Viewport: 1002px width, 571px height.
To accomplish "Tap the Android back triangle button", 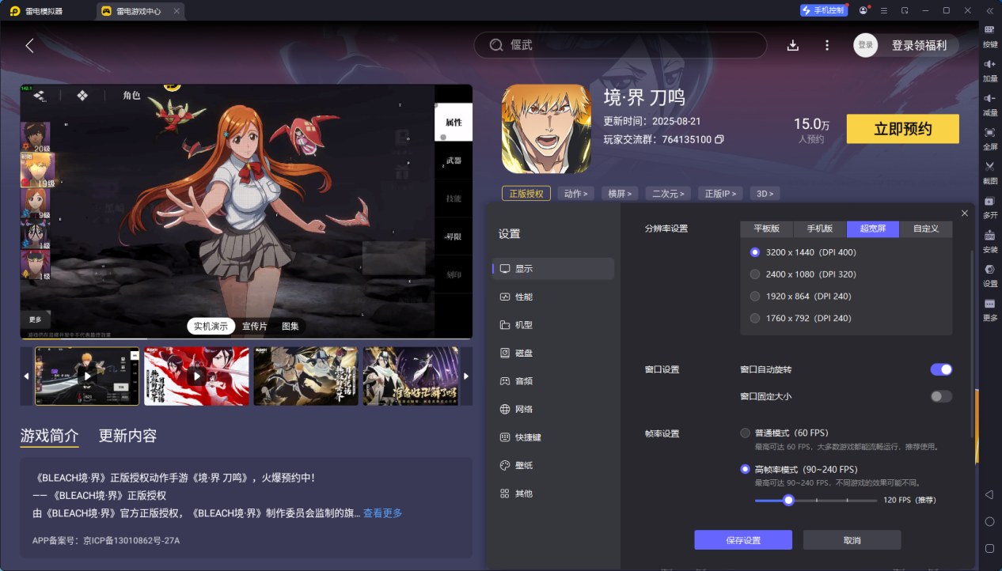I will 989,494.
